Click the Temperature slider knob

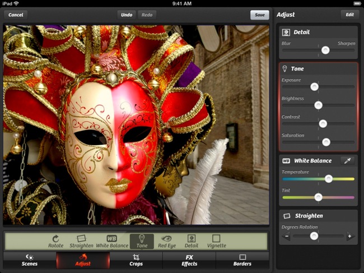tap(329, 179)
